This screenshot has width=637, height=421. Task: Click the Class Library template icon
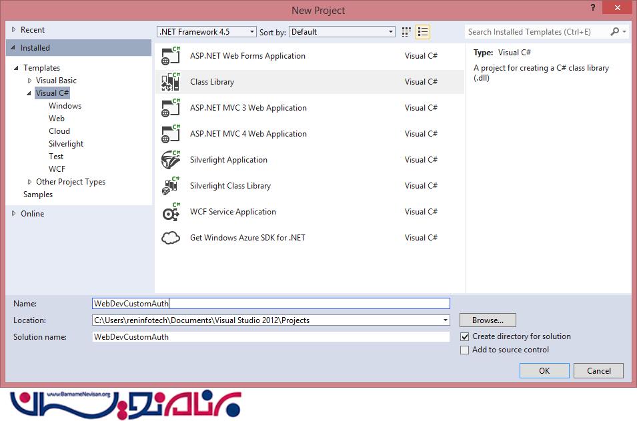click(171, 82)
